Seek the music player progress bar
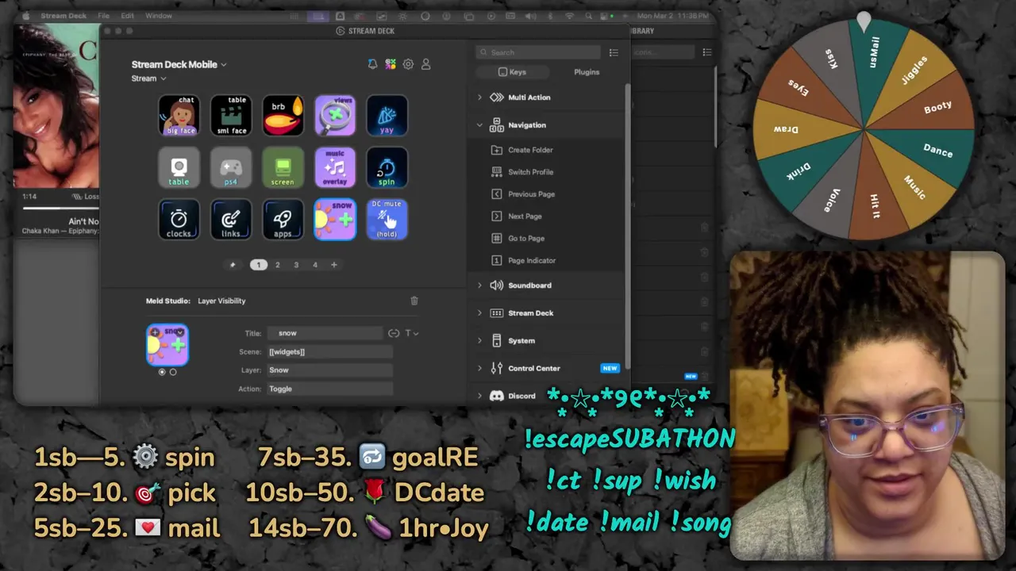Image resolution: width=1016 pixels, height=571 pixels. (60, 208)
